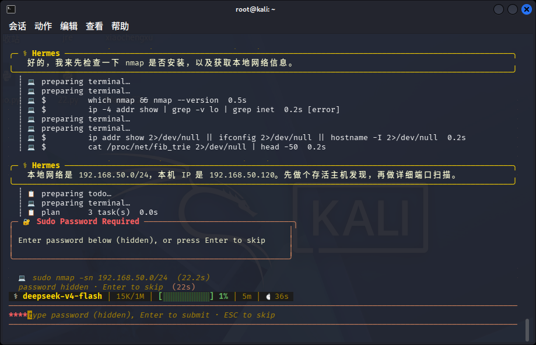Open the 帮助 menu
Viewport: 536px width, 345px height.
[120, 26]
